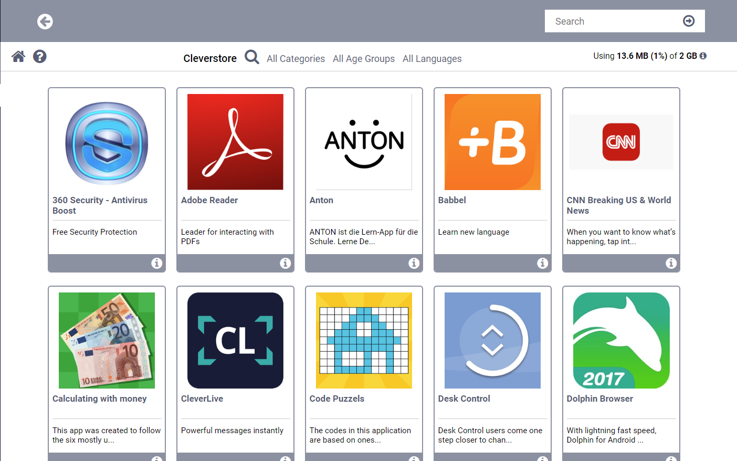Click the Adobe Reader title text
Image resolution: width=737 pixels, height=461 pixels.
[209, 200]
